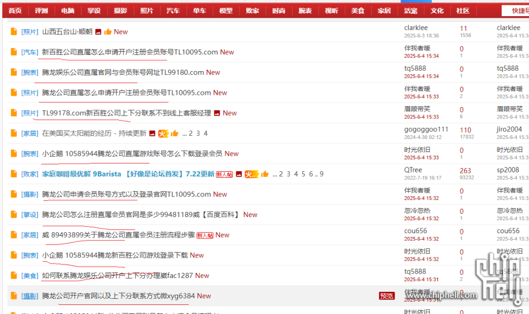Open 文化 in the navigation bar
This screenshot has height=314, width=529.
(x=437, y=11)
